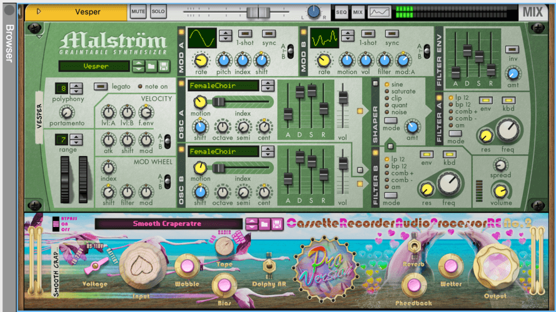Open the MIX view
556x312 pixels.
coord(358,12)
